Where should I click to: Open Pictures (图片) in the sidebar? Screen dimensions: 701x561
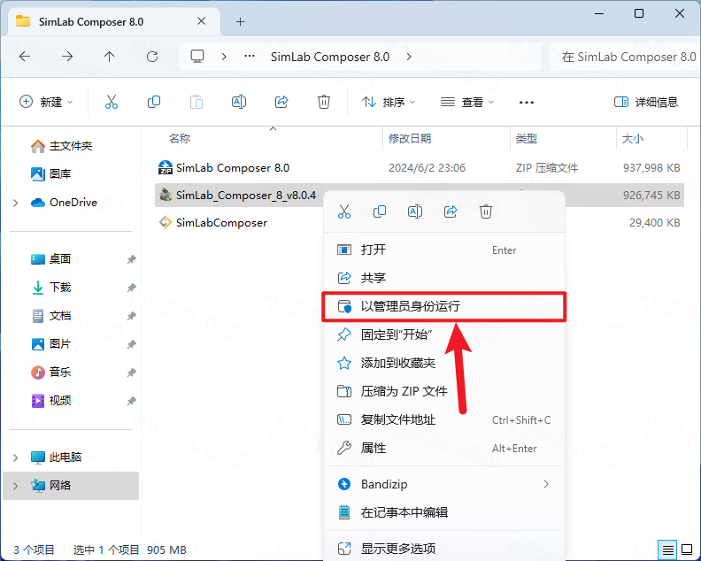tap(50, 343)
